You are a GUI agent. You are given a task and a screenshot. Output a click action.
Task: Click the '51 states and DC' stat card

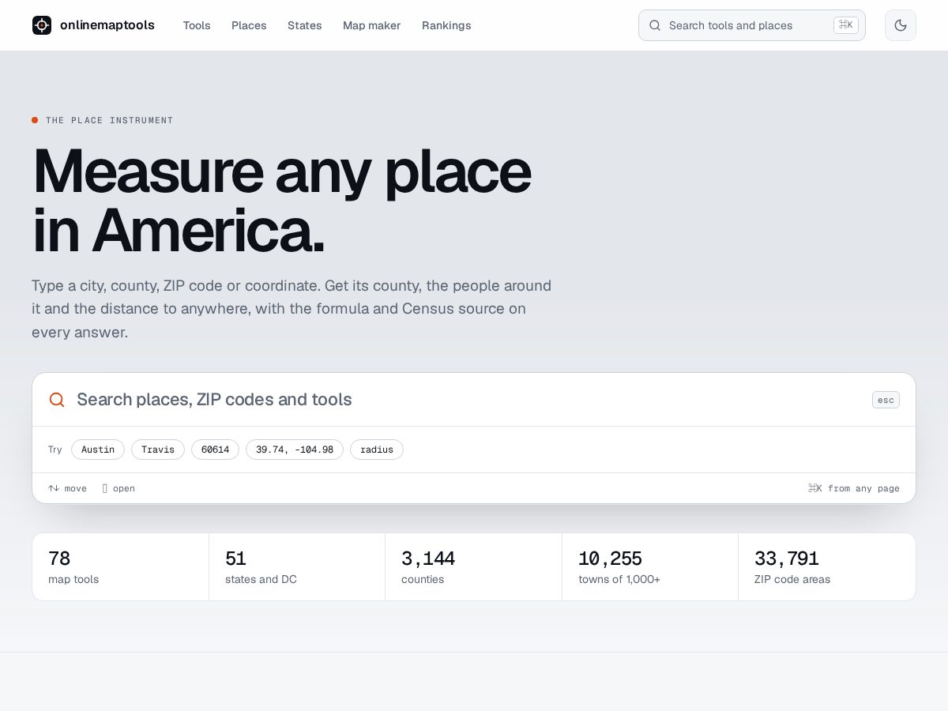pyautogui.click(x=297, y=567)
